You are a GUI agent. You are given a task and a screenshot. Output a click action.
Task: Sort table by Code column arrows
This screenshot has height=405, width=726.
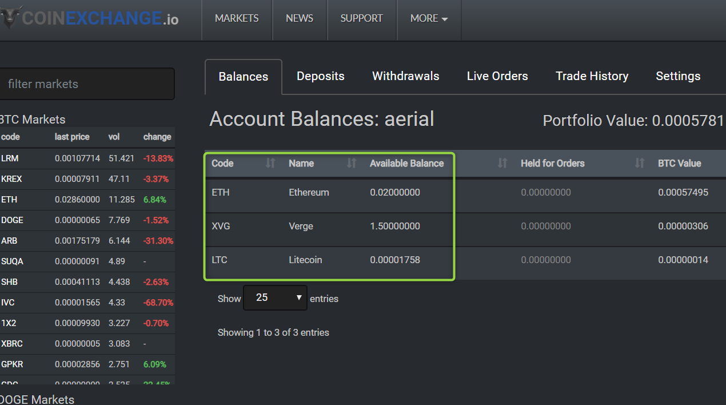(270, 164)
